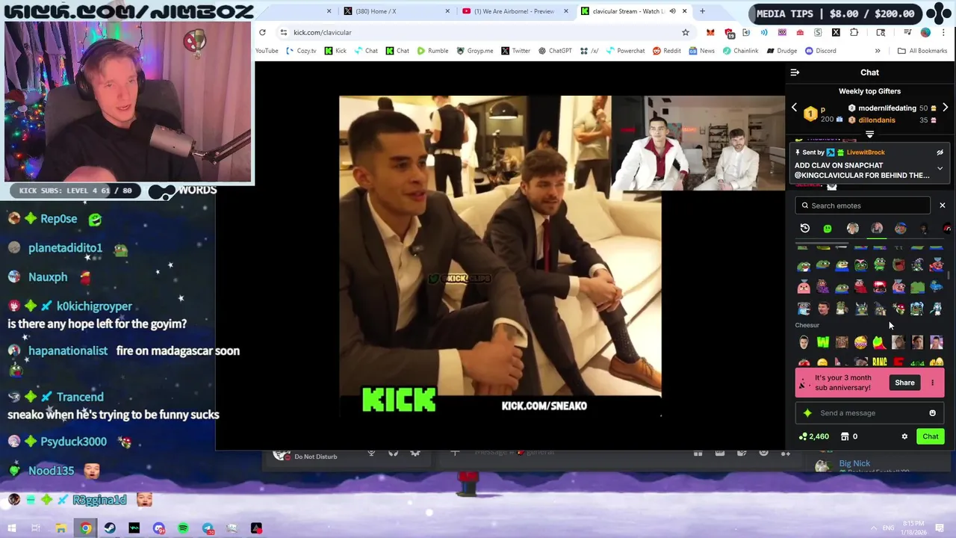
Task: Open File Explorer from the taskbar
Action: coord(61,528)
